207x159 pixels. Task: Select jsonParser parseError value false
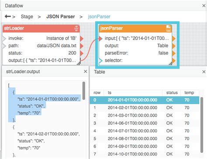163,53
